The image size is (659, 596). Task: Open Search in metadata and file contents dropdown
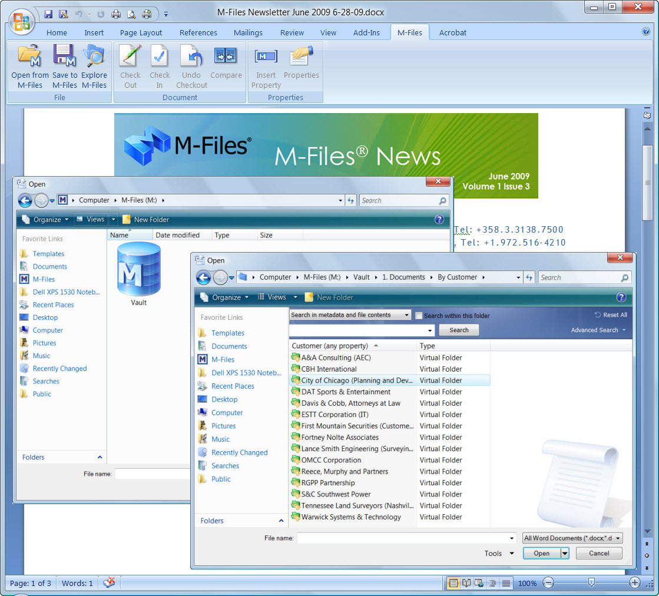pyautogui.click(x=350, y=315)
